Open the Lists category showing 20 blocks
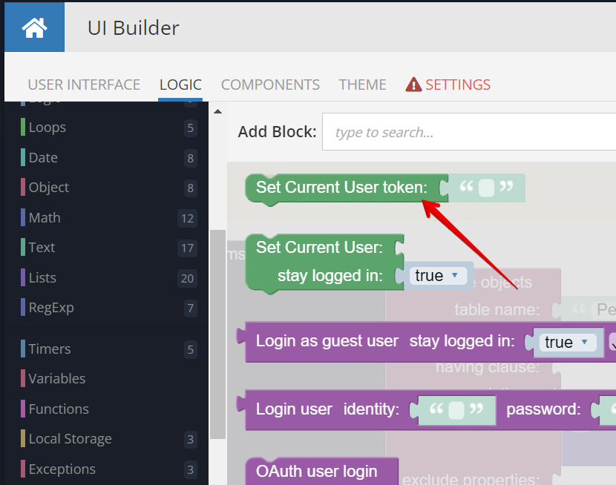Viewport: 616px width, 485px height. [x=42, y=277]
